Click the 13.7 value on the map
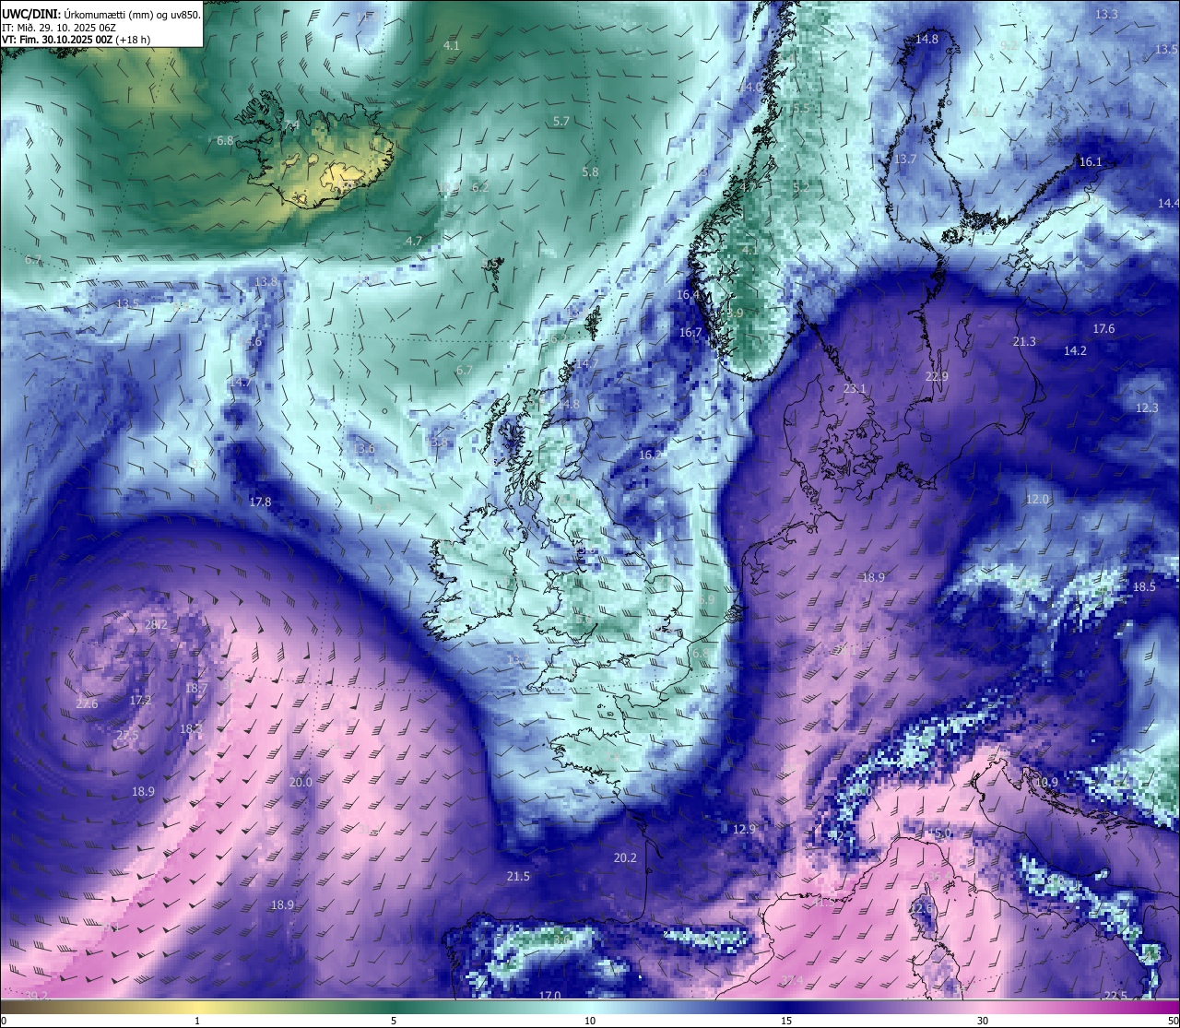Viewport: 1180px width, 1028px height. pos(906,160)
